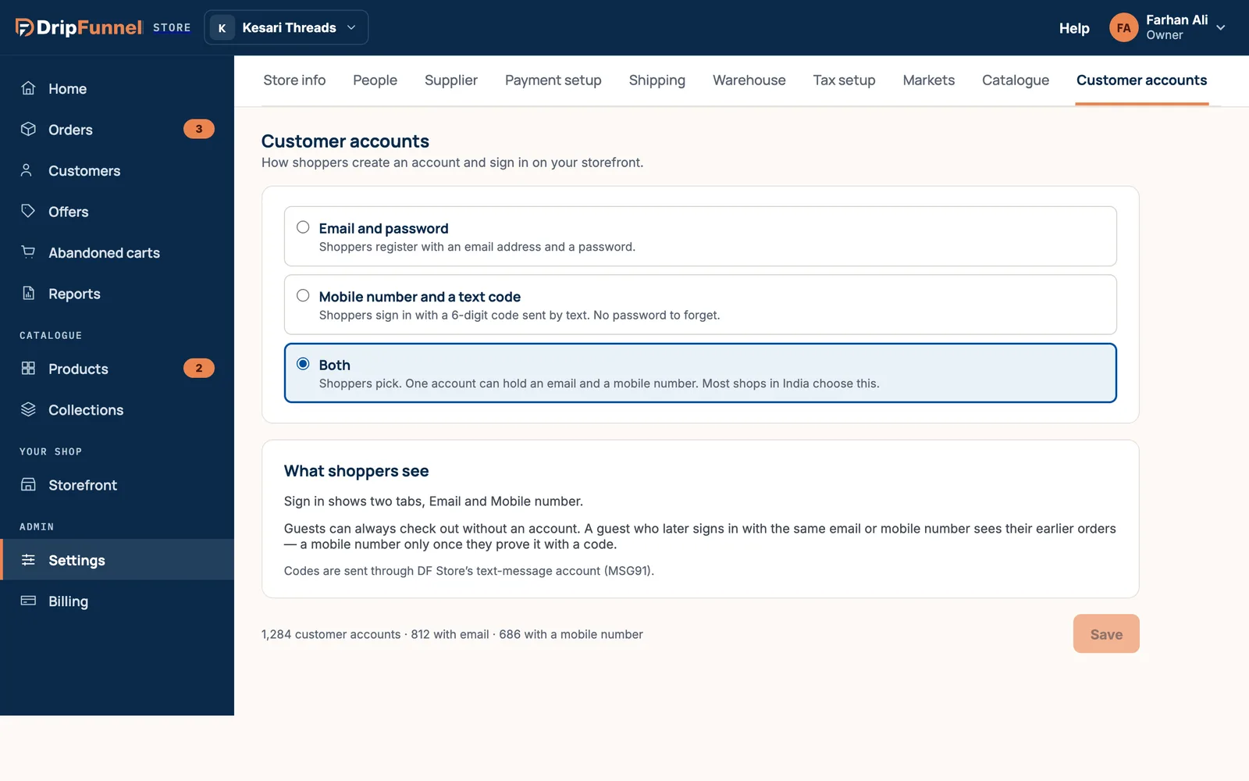The width and height of the screenshot is (1249, 781).
Task: Click the Offers tag icon
Action: (28, 211)
